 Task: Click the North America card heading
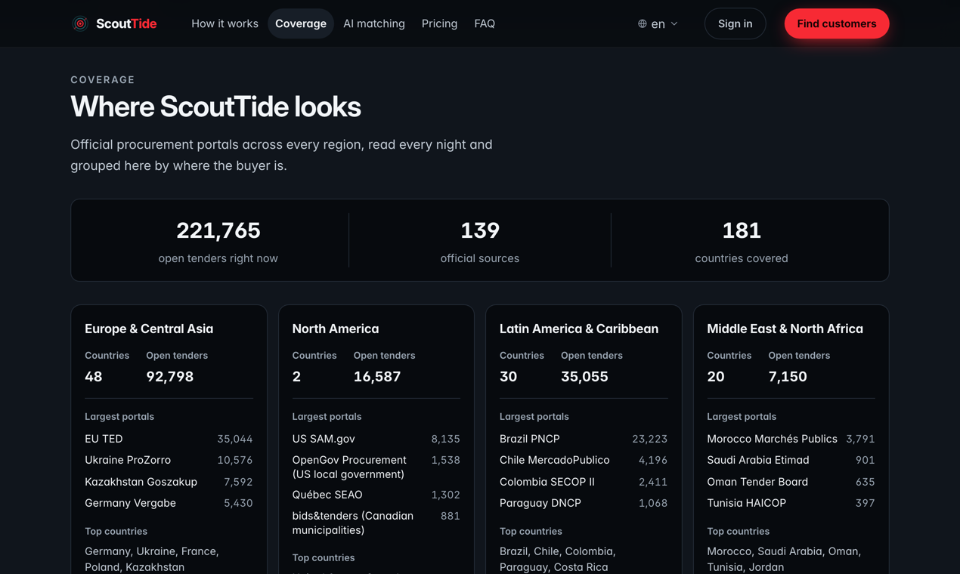pyautogui.click(x=336, y=329)
